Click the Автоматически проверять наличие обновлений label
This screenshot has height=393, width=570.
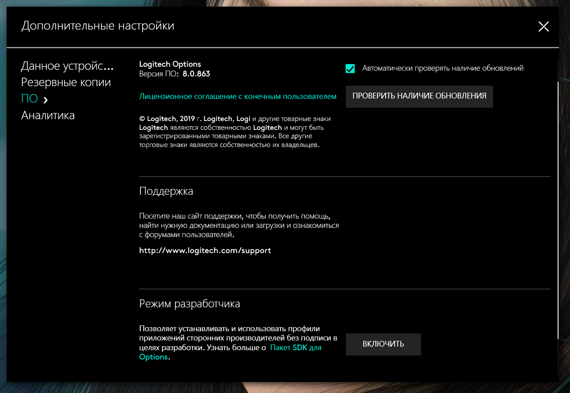pos(443,68)
